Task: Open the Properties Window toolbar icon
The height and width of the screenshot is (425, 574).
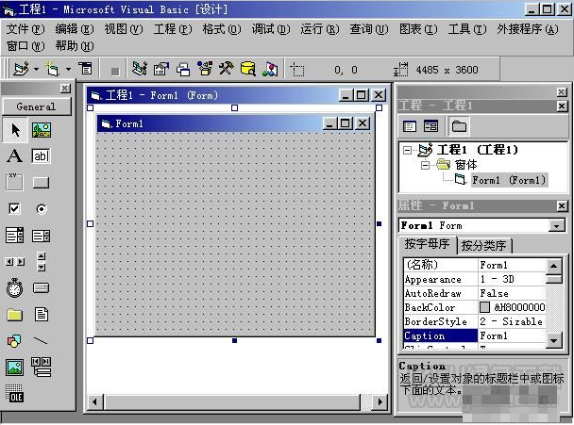Action: click(161, 69)
